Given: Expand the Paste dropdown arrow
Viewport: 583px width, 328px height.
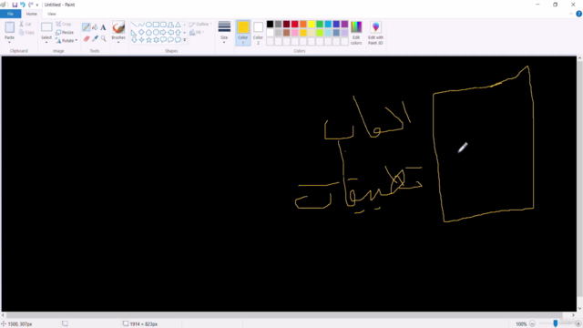Looking at the screenshot, I should click(9, 42).
